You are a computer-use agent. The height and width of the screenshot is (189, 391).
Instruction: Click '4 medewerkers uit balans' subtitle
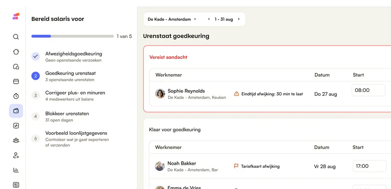pyautogui.click(x=70, y=99)
